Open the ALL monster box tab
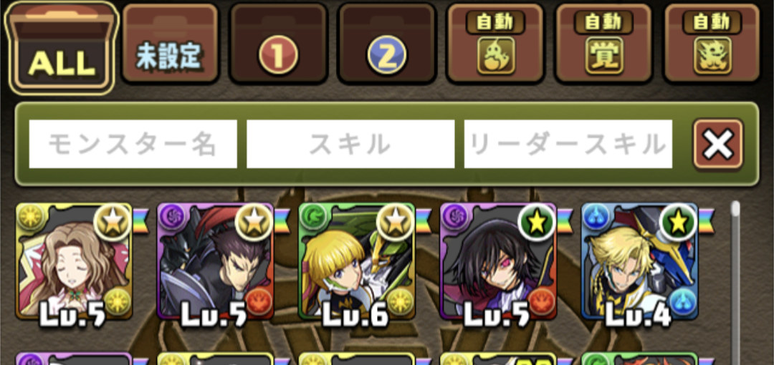 click(62, 48)
